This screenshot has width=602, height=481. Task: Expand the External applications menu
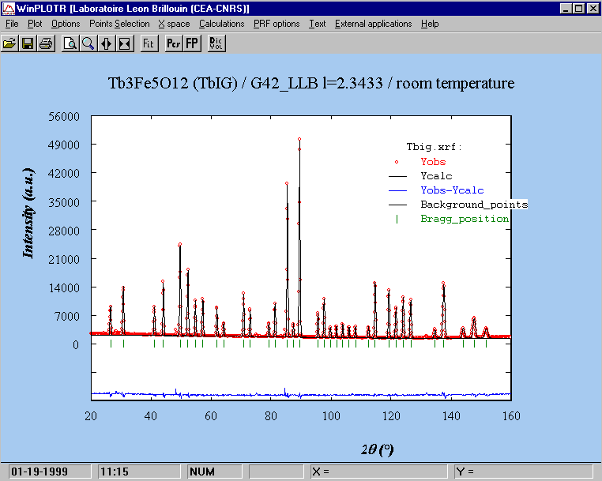[373, 24]
